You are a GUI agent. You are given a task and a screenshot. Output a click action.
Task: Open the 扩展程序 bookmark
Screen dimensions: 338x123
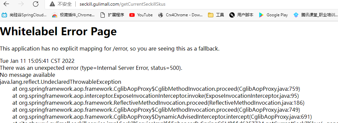(x=112, y=15)
